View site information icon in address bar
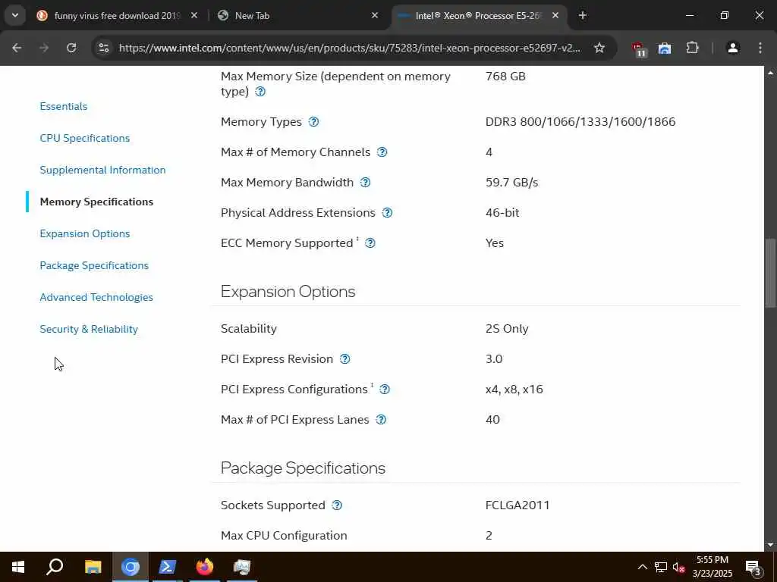 (x=103, y=48)
